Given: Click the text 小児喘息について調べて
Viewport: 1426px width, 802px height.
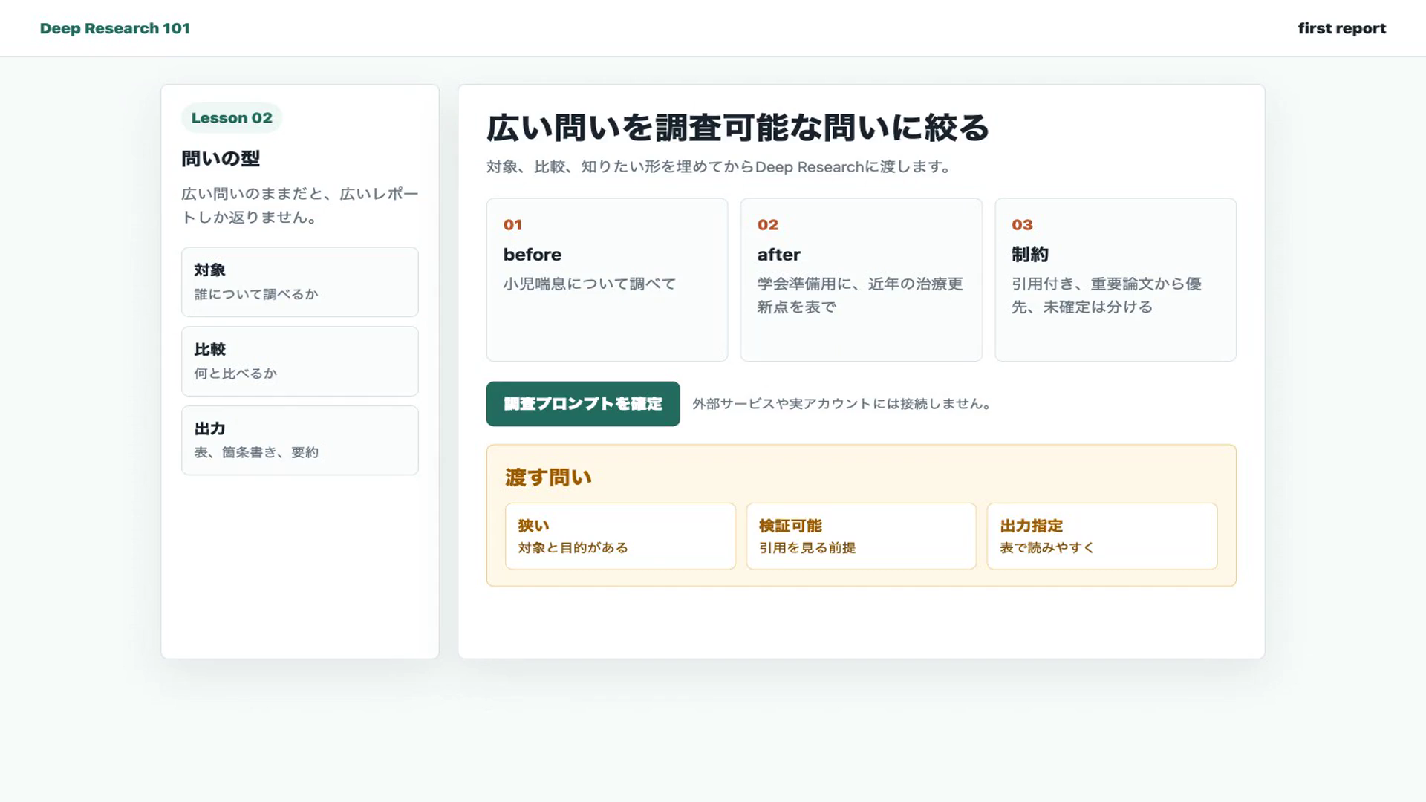Looking at the screenshot, I should click(590, 284).
